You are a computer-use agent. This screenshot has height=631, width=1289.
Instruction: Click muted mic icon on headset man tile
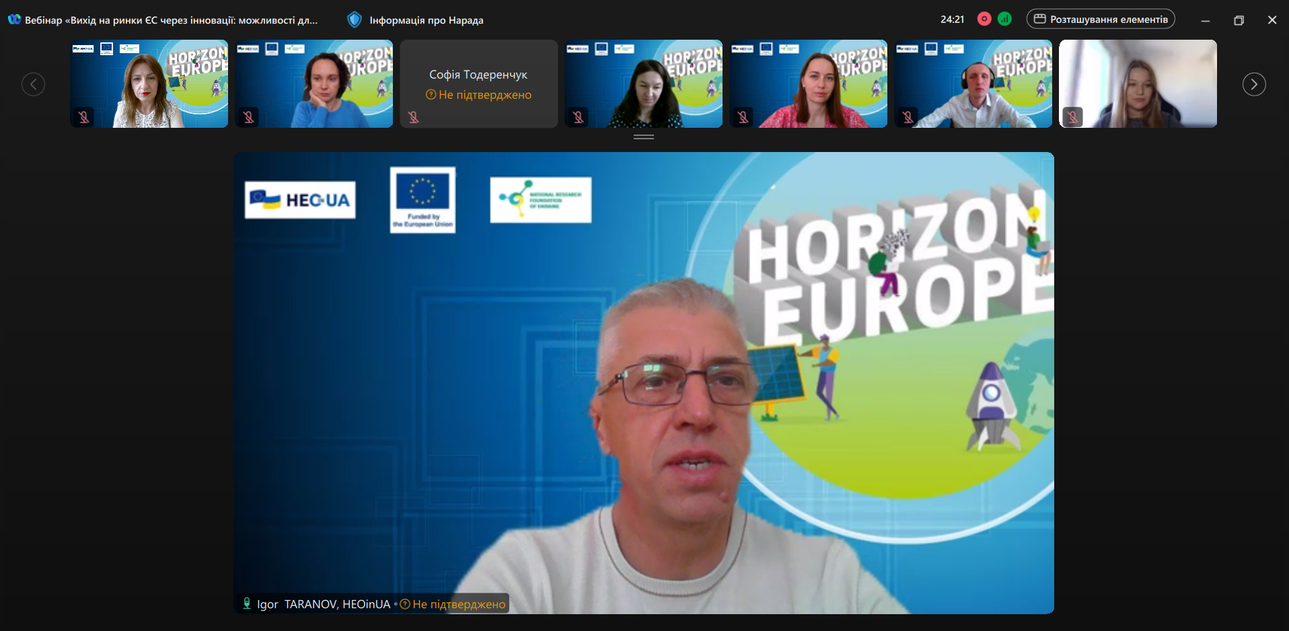coord(908,117)
